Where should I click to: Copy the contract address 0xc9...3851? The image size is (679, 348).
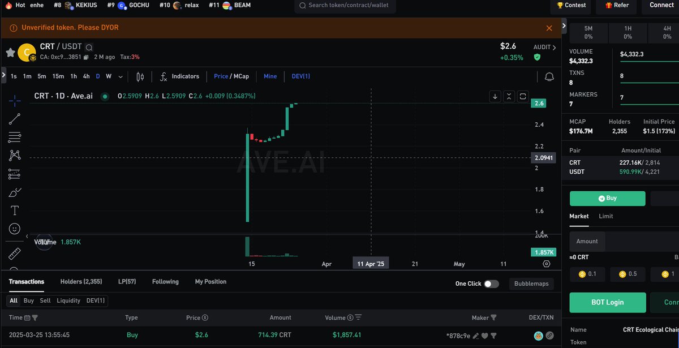pyautogui.click(x=86, y=57)
